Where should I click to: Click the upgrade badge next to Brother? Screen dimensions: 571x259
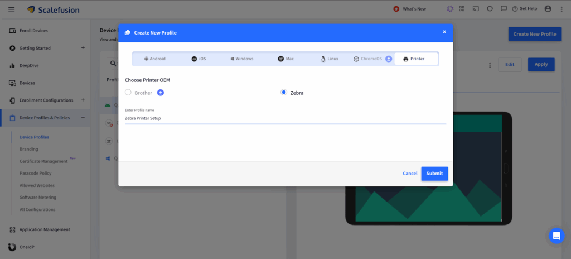[161, 93]
